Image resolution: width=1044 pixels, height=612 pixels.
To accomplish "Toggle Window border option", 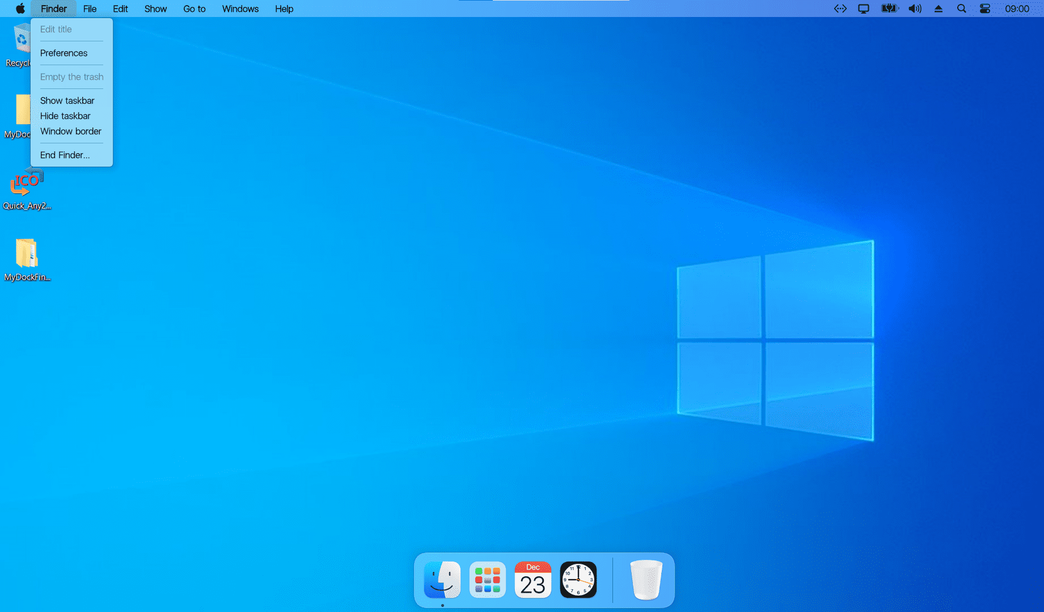I will (x=70, y=131).
